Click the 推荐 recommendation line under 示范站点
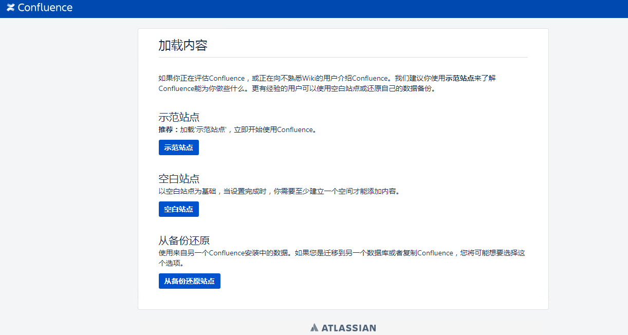This screenshot has height=335, width=628. (236, 129)
